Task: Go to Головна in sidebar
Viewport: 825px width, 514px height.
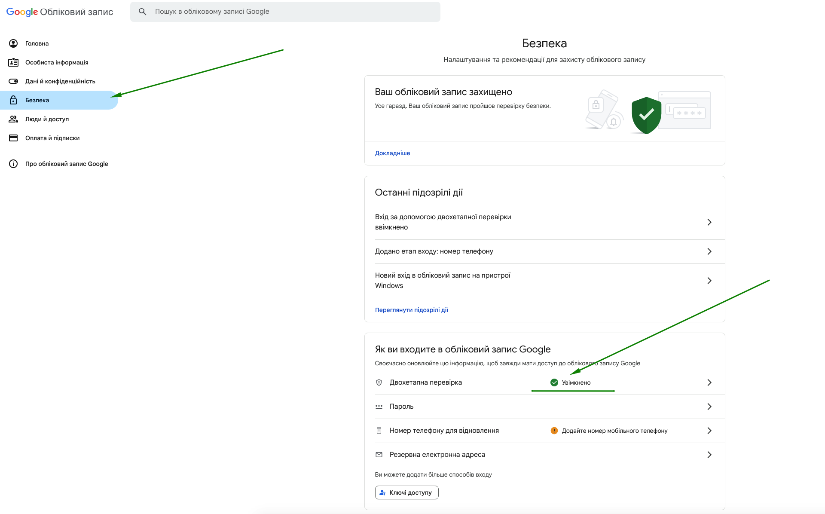Action: 59,43
